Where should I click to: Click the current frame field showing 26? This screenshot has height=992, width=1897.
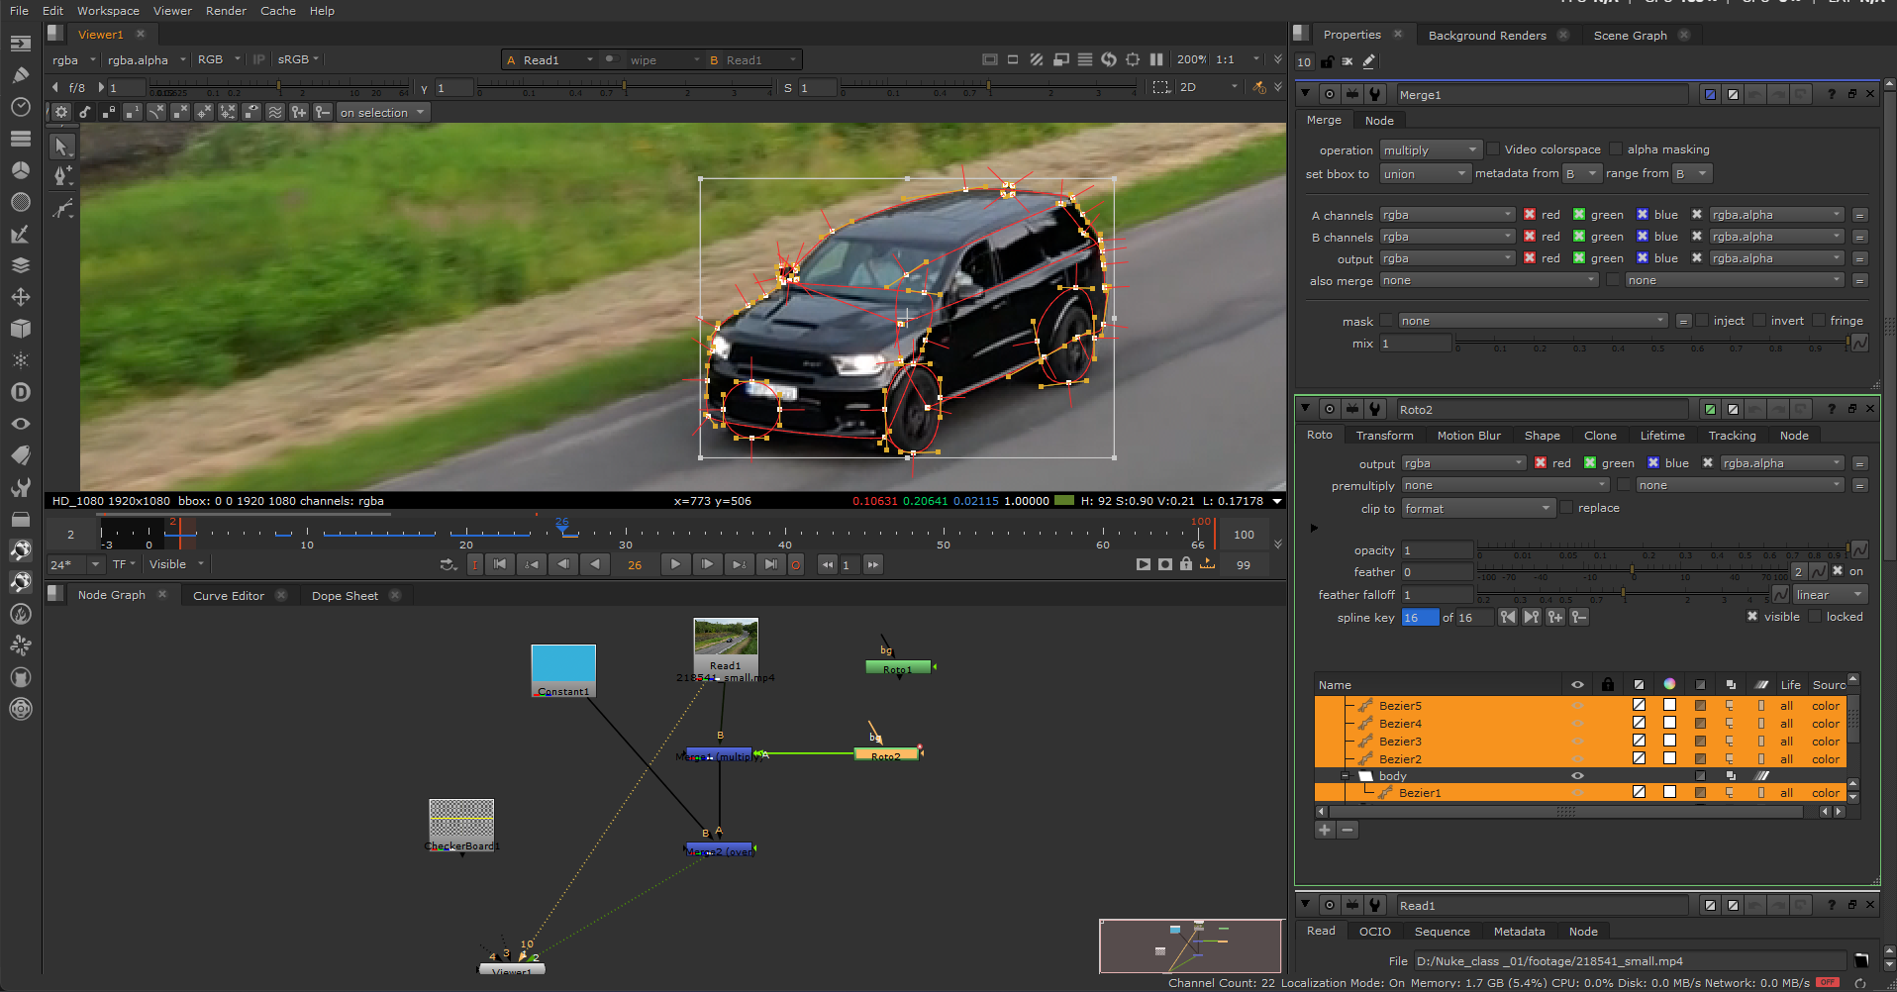point(634,564)
